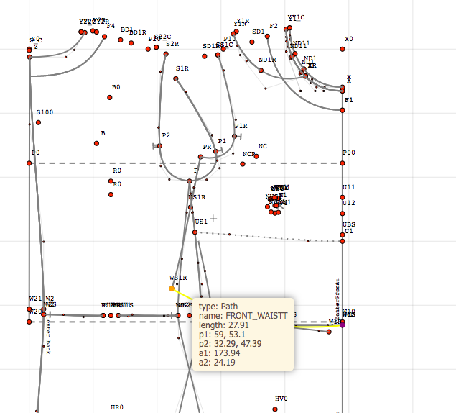
Task: Select the U12 point
Action: (x=343, y=213)
